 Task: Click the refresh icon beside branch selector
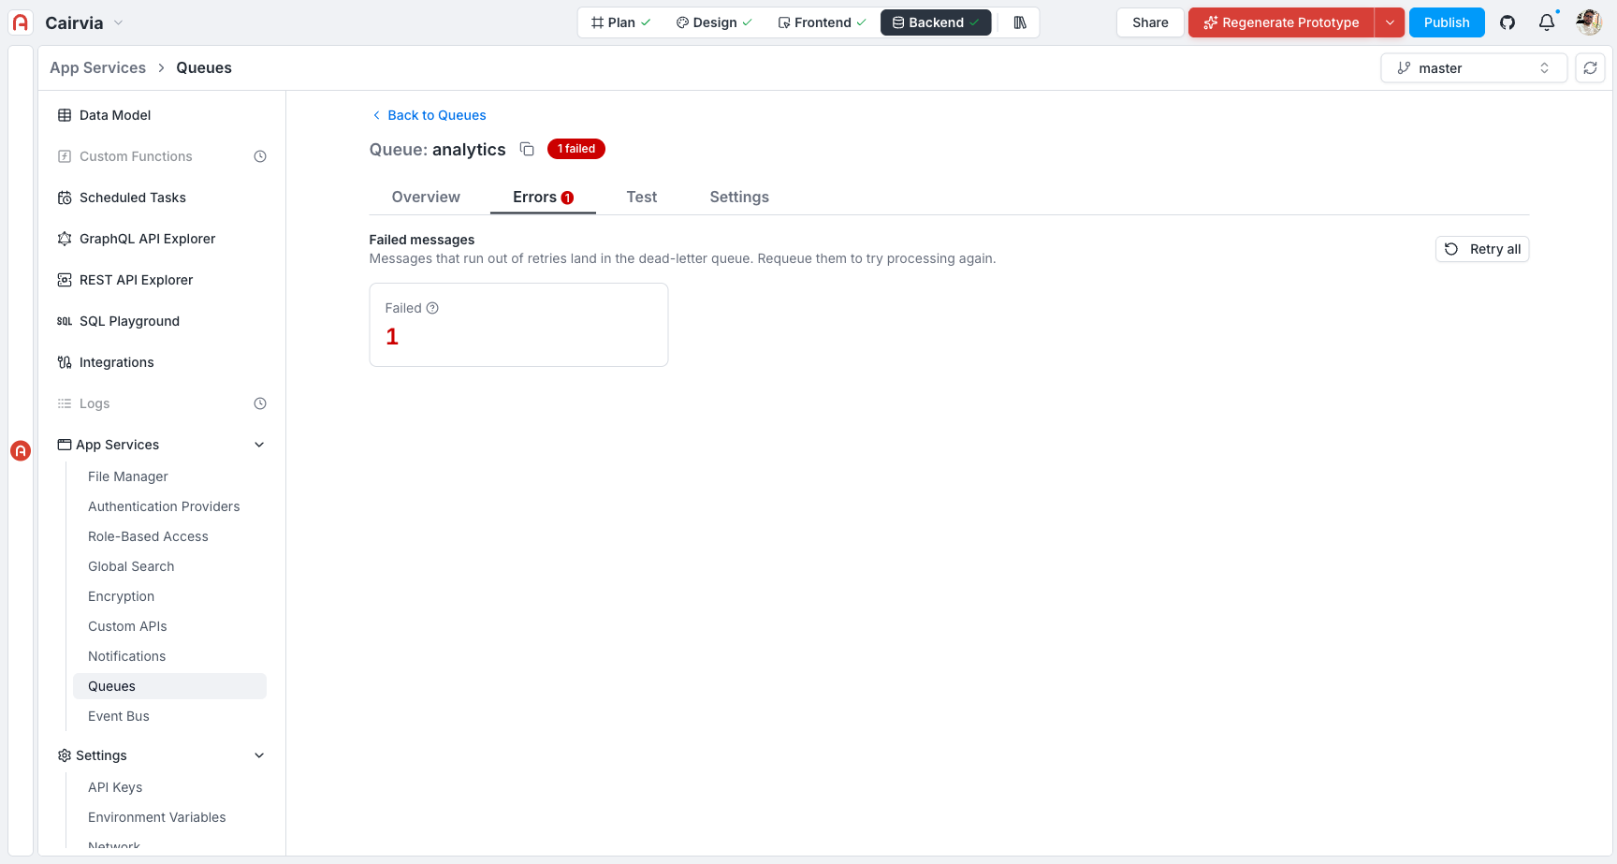(1590, 68)
